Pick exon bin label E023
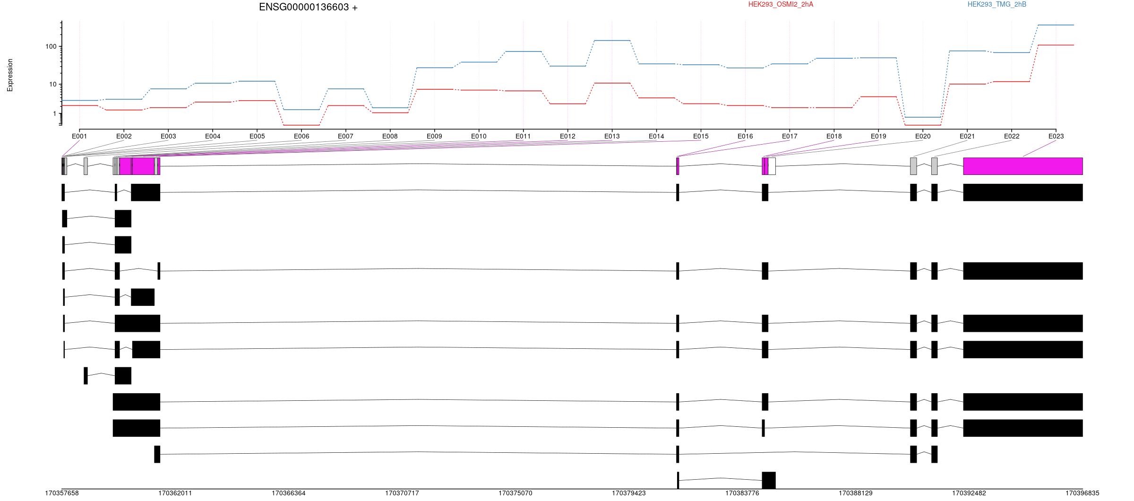 (x=1056, y=136)
